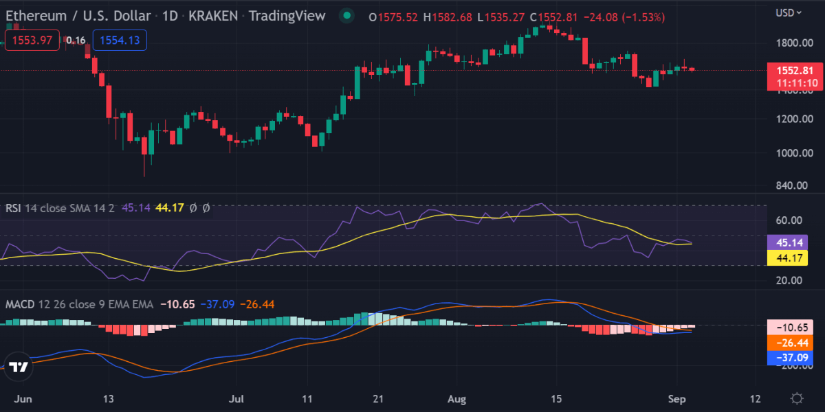Click the Sep label on the time axis
The image size is (825, 412).
click(678, 398)
